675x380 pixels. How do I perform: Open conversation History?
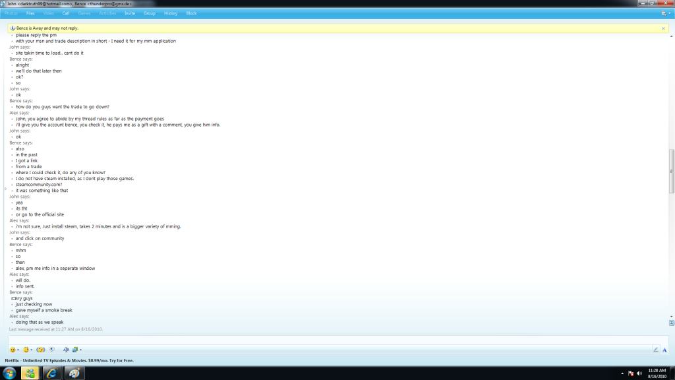(x=171, y=13)
